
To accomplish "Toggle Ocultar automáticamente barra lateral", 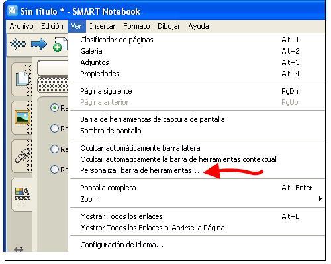I will pyautogui.click(x=197, y=148).
